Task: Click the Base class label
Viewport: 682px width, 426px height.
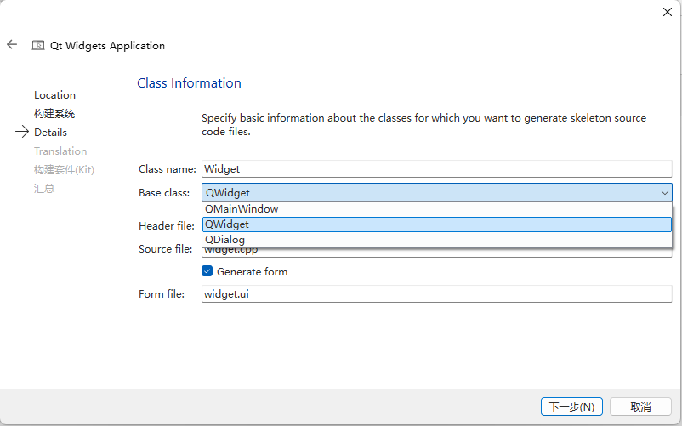Action: [164, 192]
